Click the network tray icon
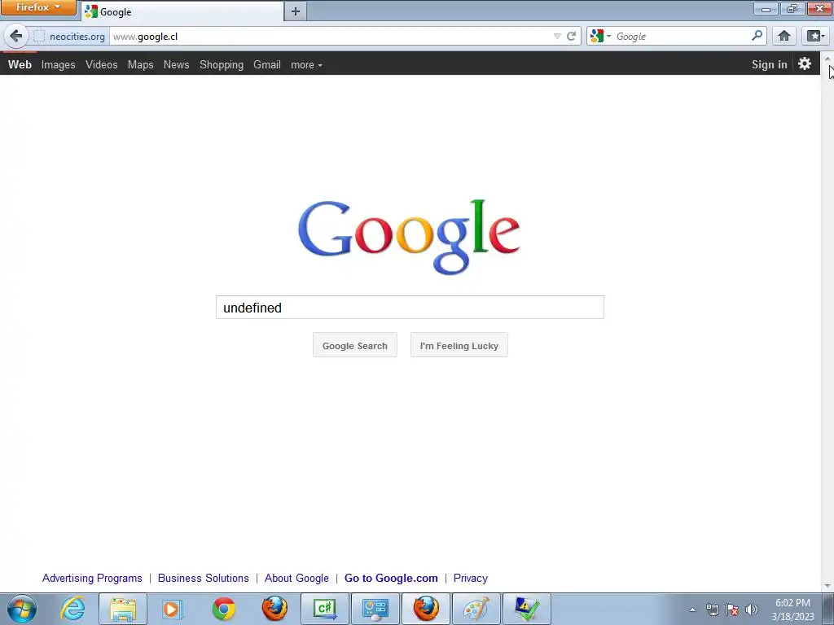Image resolution: width=834 pixels, height=625 pixels. pyautogui.click(x=712, y=609)
